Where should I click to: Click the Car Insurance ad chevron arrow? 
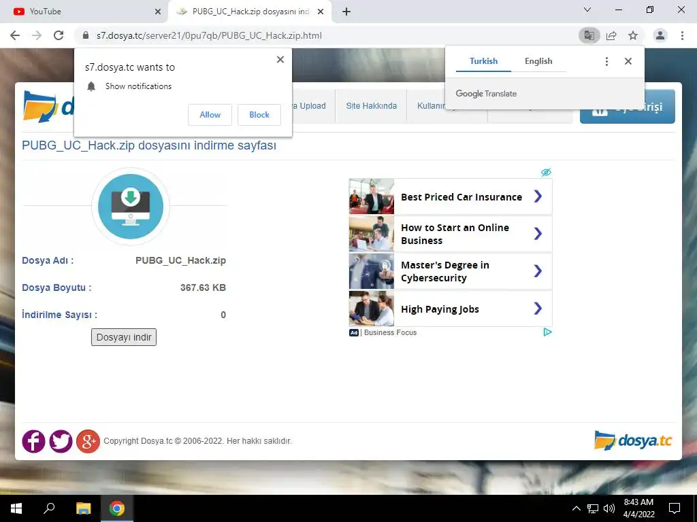tap(538, 196)
